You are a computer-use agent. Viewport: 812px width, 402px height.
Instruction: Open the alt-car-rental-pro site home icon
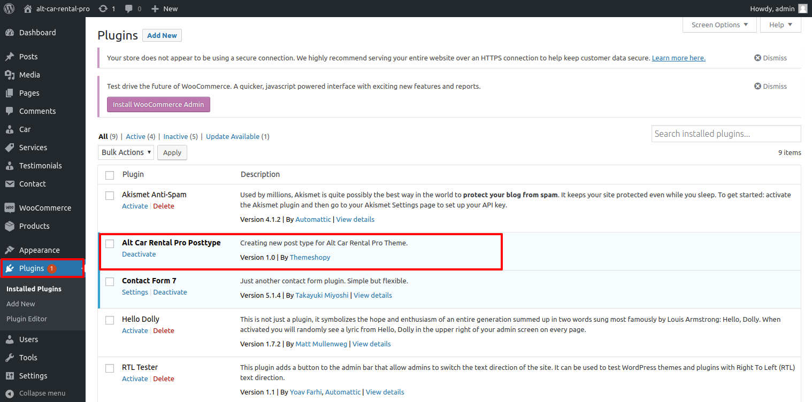[x=28, y=9]
